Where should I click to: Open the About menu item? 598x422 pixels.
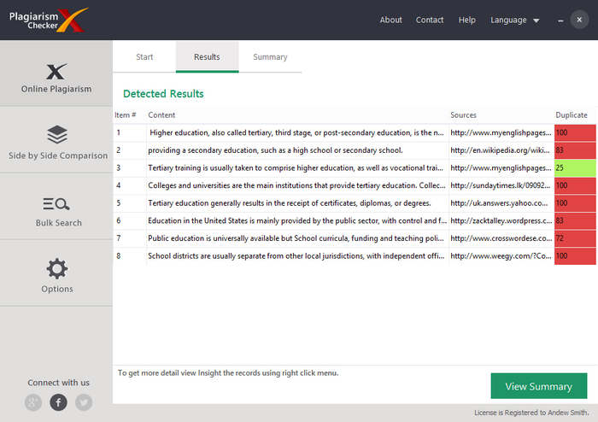(x=390, y=20)
